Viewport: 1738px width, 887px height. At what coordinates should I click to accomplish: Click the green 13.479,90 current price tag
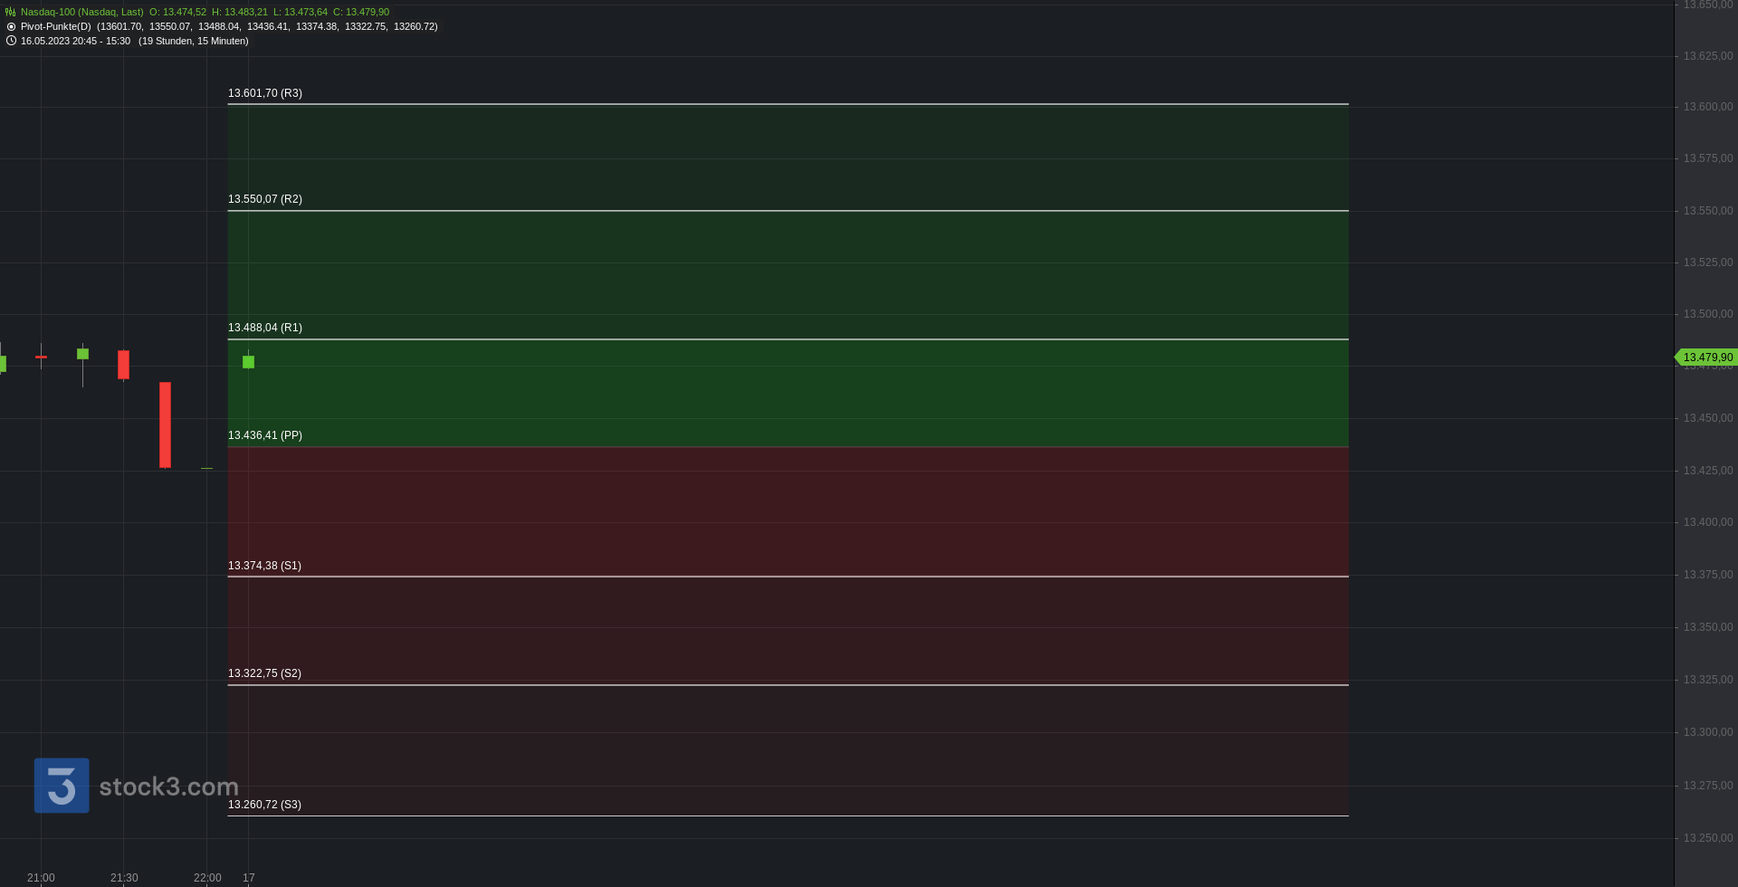pos(1705,358)
